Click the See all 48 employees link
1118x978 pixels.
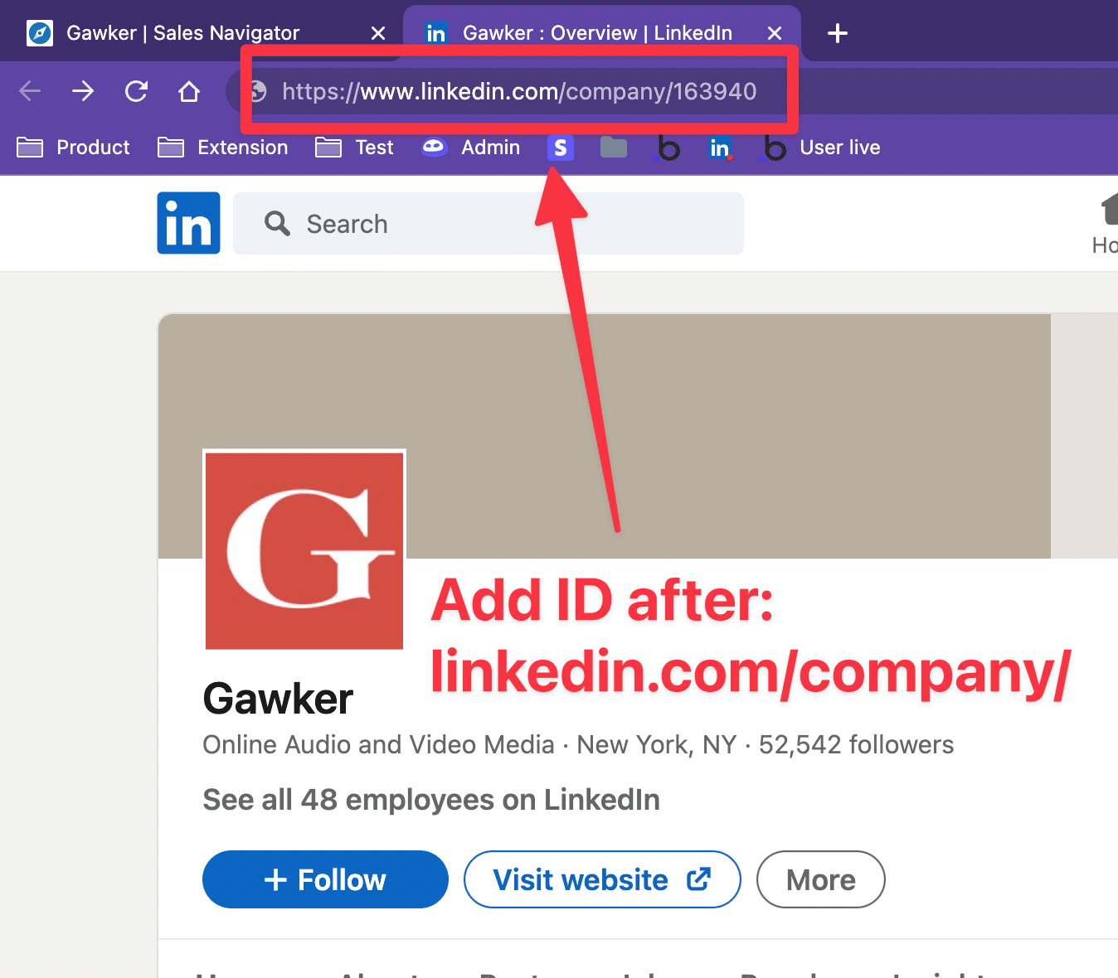click(430, 799)
